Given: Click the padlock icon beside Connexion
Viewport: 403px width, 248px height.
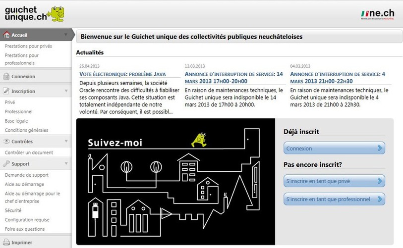Looking at the screenshot, I should (6, 76).
